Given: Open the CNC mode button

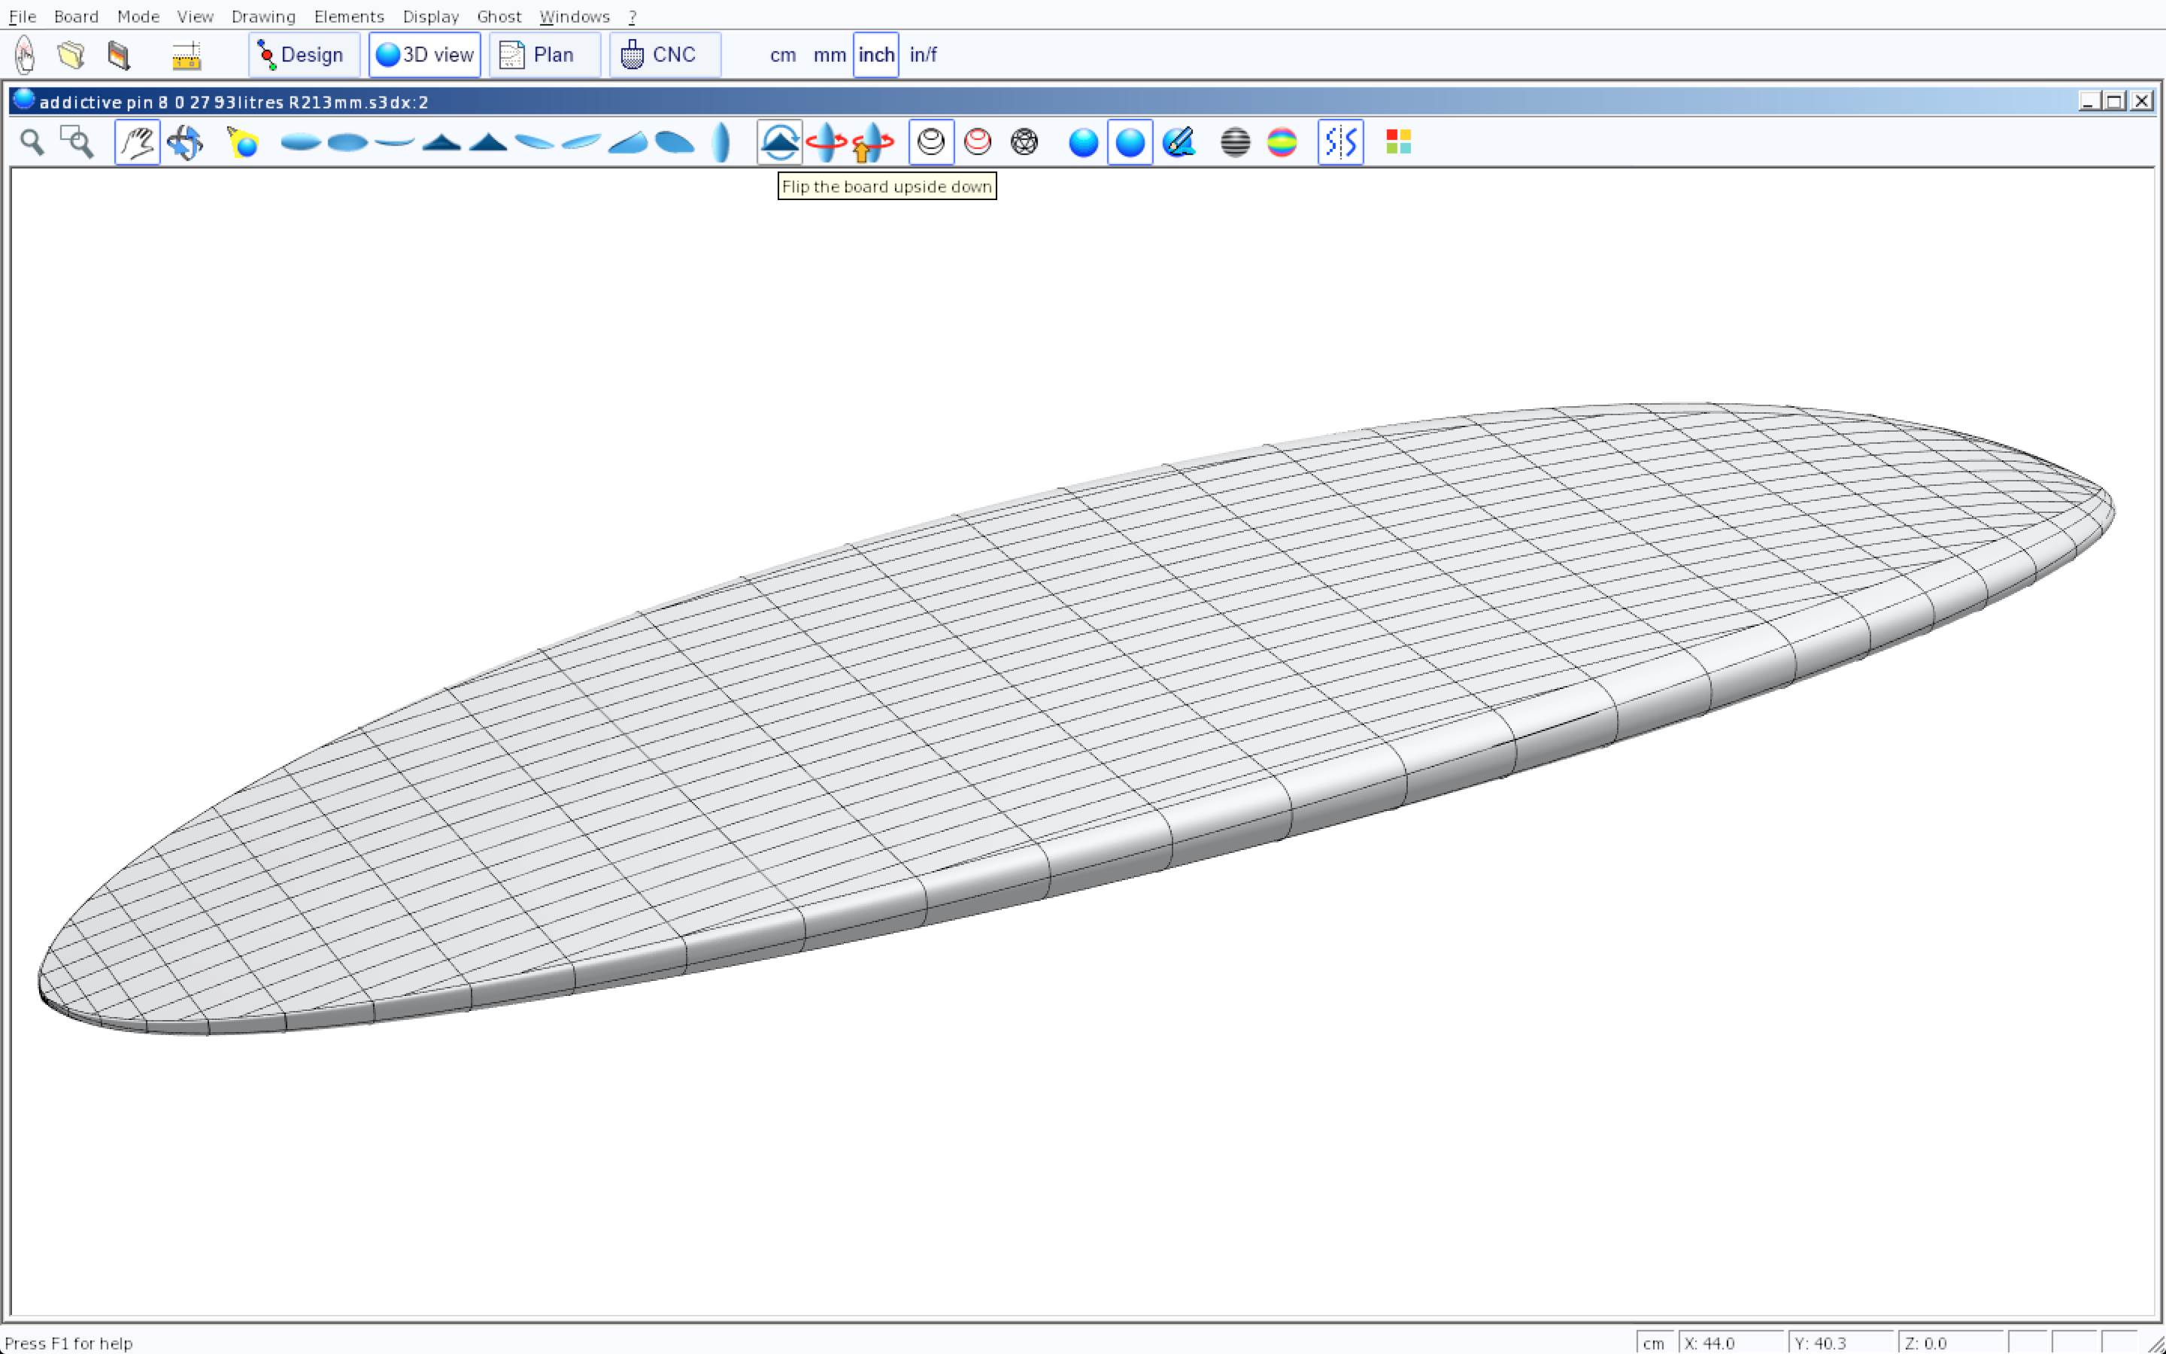Looking at the screenshot, I should 664,55.
